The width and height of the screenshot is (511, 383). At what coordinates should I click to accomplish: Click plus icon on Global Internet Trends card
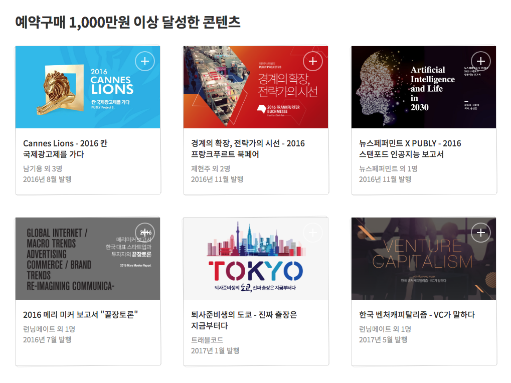[145, 233]
